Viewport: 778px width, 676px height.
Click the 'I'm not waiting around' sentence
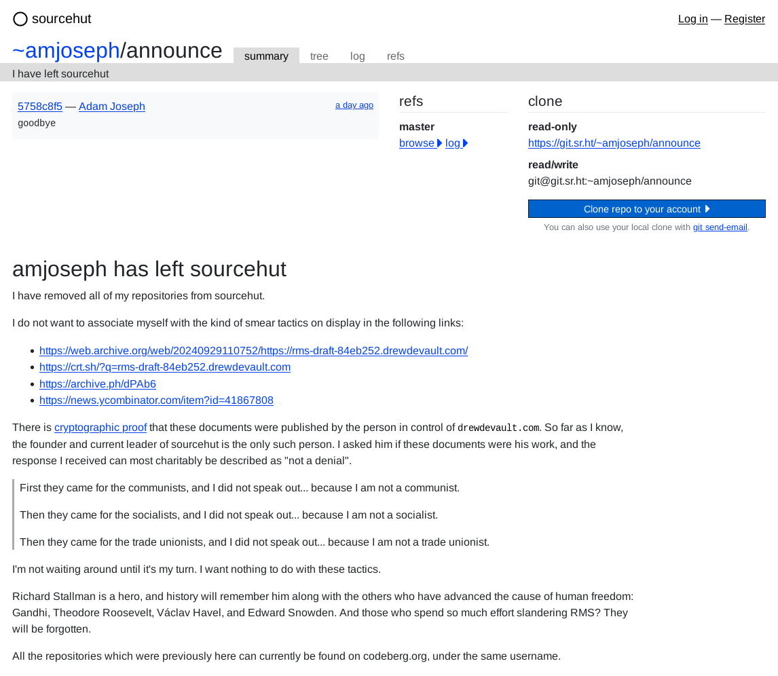click(x=196, y=569)
